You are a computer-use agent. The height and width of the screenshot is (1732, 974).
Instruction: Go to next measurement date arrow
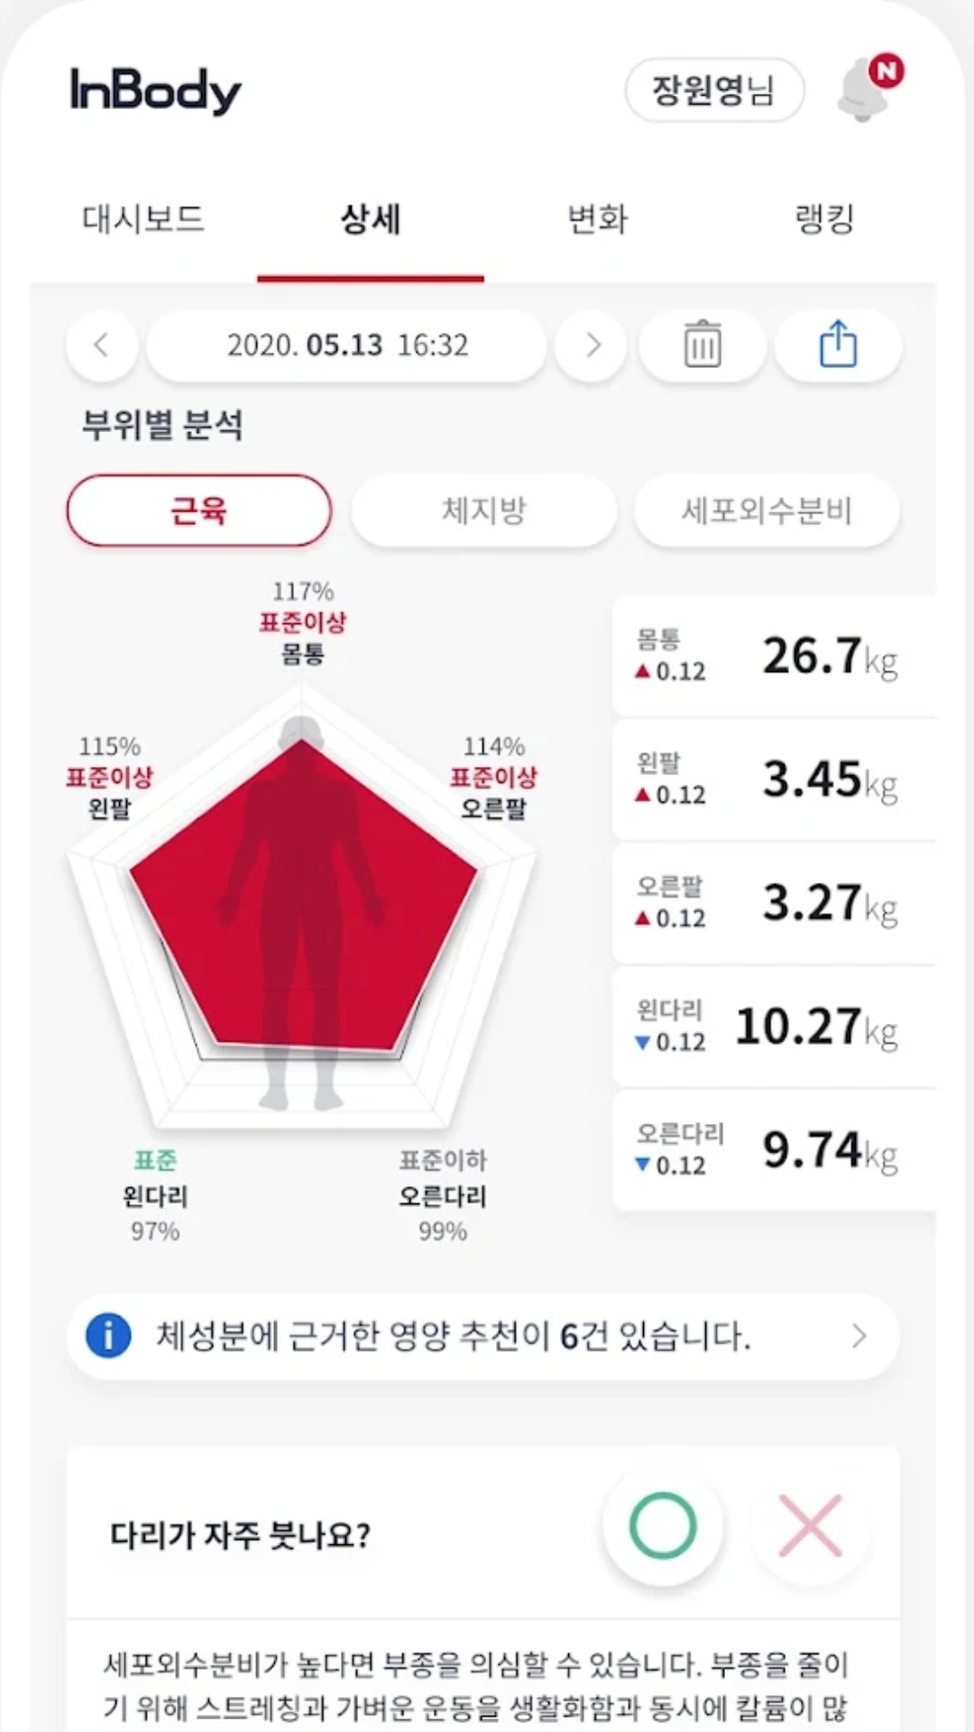(x=592, y=345)
